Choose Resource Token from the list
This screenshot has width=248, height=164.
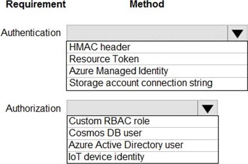tap(104, 59)
